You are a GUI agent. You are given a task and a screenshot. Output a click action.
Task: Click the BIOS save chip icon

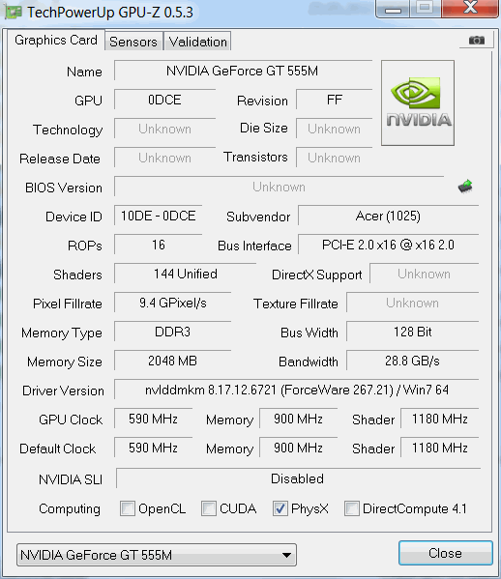click(x=465, y=187)
